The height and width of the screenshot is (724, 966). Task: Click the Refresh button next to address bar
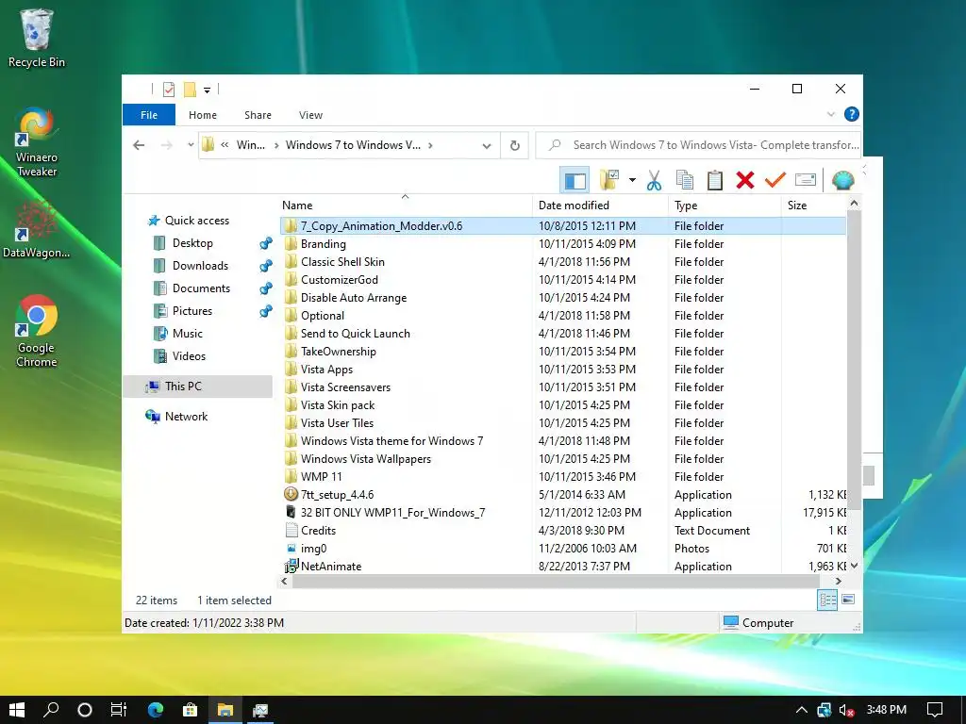pos(514,146)
